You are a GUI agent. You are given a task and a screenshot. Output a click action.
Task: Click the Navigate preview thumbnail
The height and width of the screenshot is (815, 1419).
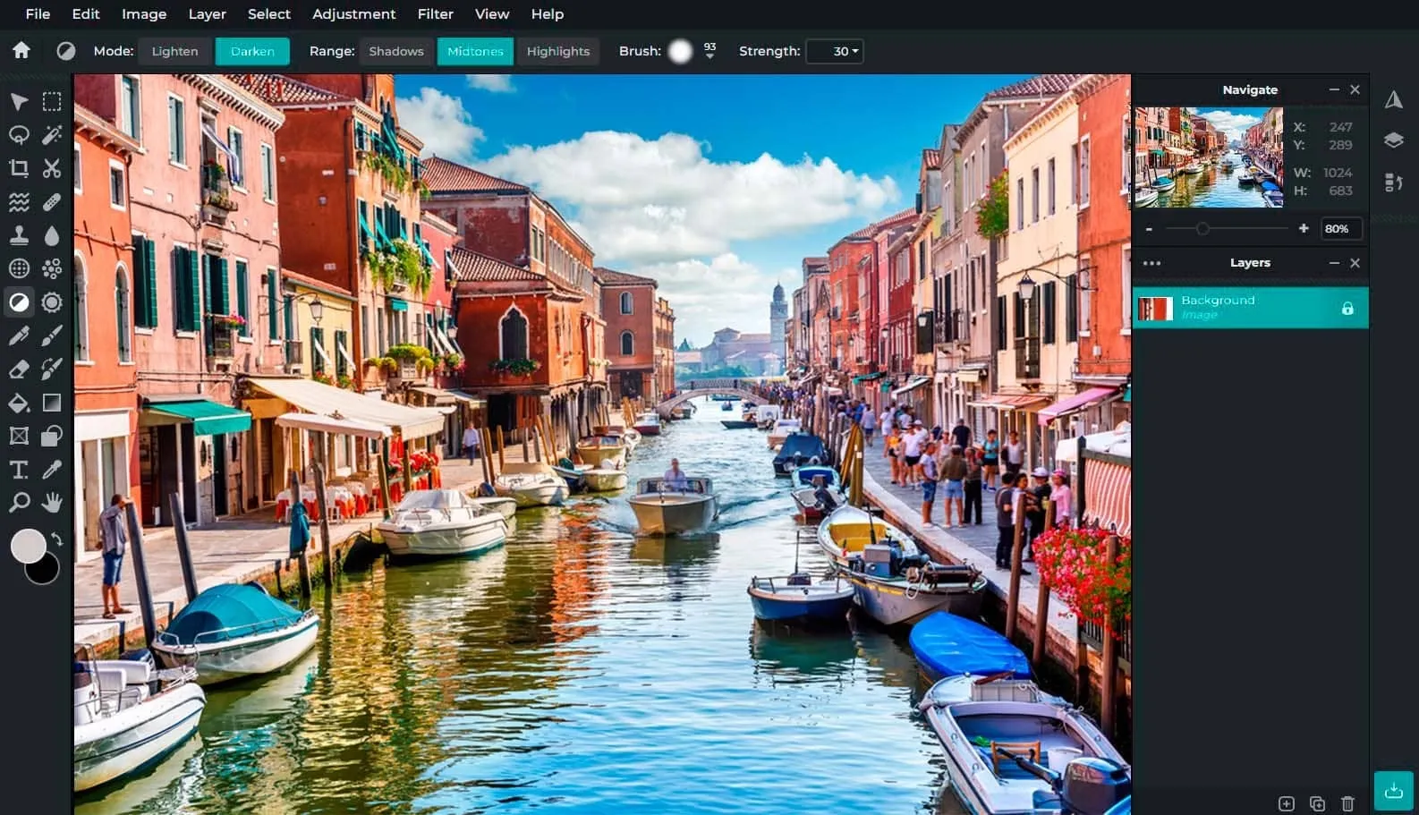coord(1208,157)
